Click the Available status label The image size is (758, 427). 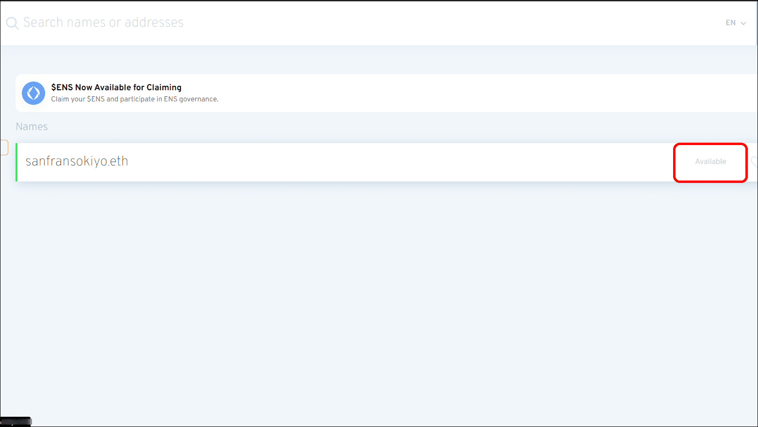tap(710, 162)
